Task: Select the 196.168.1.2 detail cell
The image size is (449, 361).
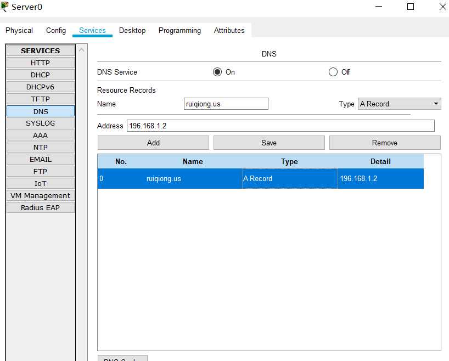Action: pyautogui.click(x=380, y=179)
